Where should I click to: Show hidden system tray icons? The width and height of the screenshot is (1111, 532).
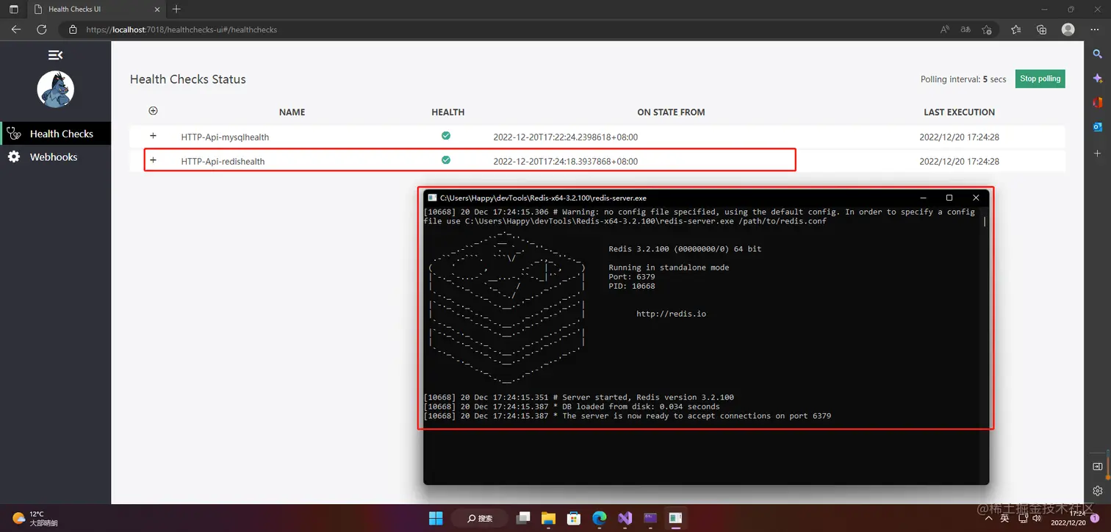click(x=990, y=518)
